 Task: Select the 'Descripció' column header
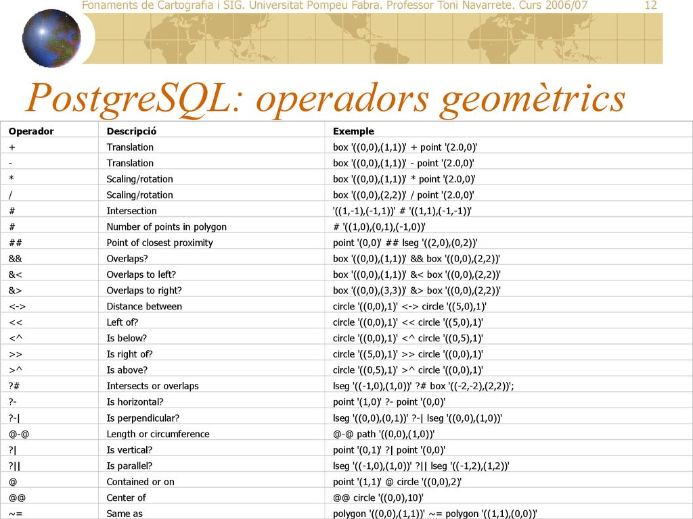coord(131,131)
